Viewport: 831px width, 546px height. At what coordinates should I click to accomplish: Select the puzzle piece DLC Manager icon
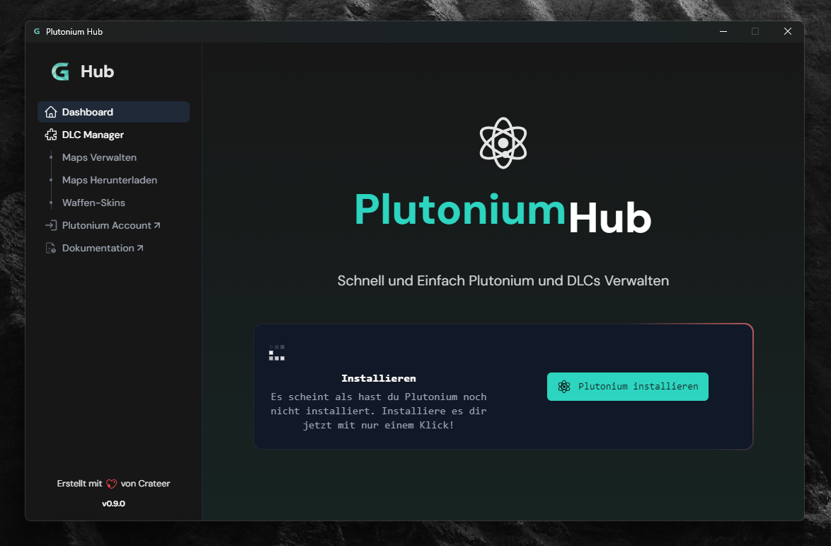click(50, 135)
